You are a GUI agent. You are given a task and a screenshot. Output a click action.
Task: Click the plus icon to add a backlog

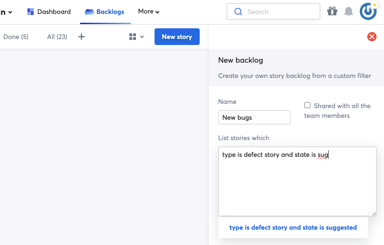[81, 37]
